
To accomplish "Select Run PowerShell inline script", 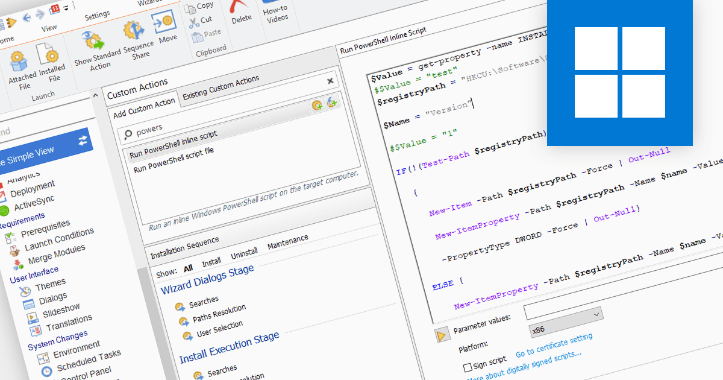I will 174,144.
